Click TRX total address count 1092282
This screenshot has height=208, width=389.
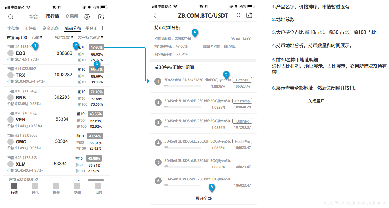tap(63, 75)
